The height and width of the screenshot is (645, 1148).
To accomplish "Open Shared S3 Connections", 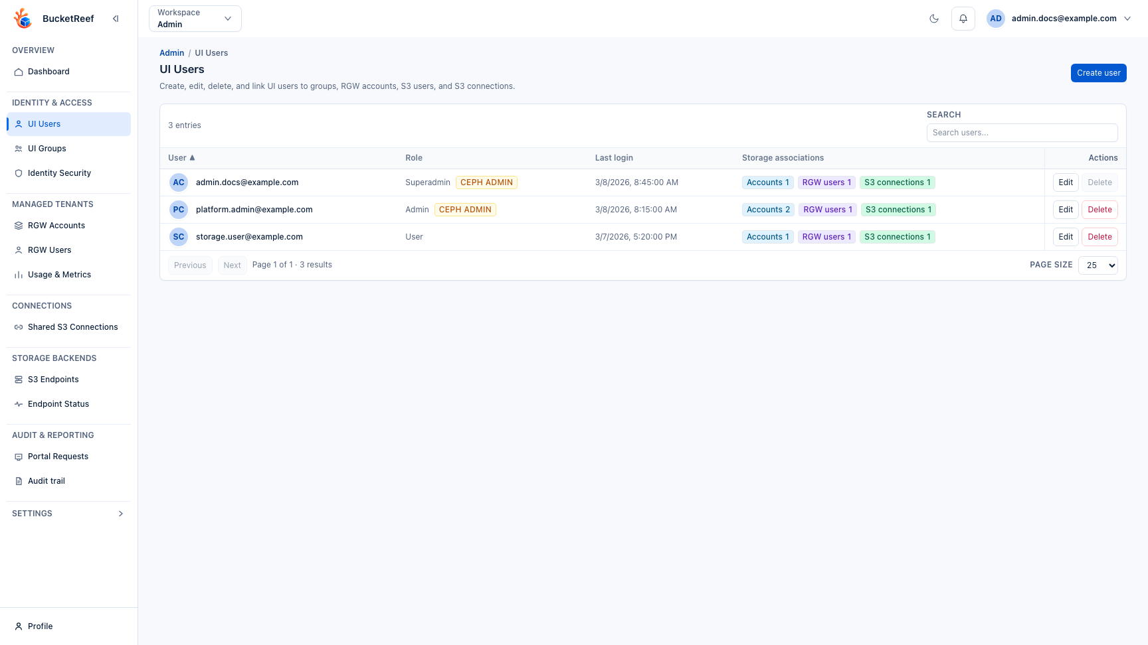I will [68, 327].
